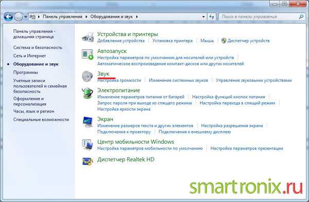The height and width of the screenshot is (202, 309).
Task: Click inside the control panel search field
Action: [259, 17]
